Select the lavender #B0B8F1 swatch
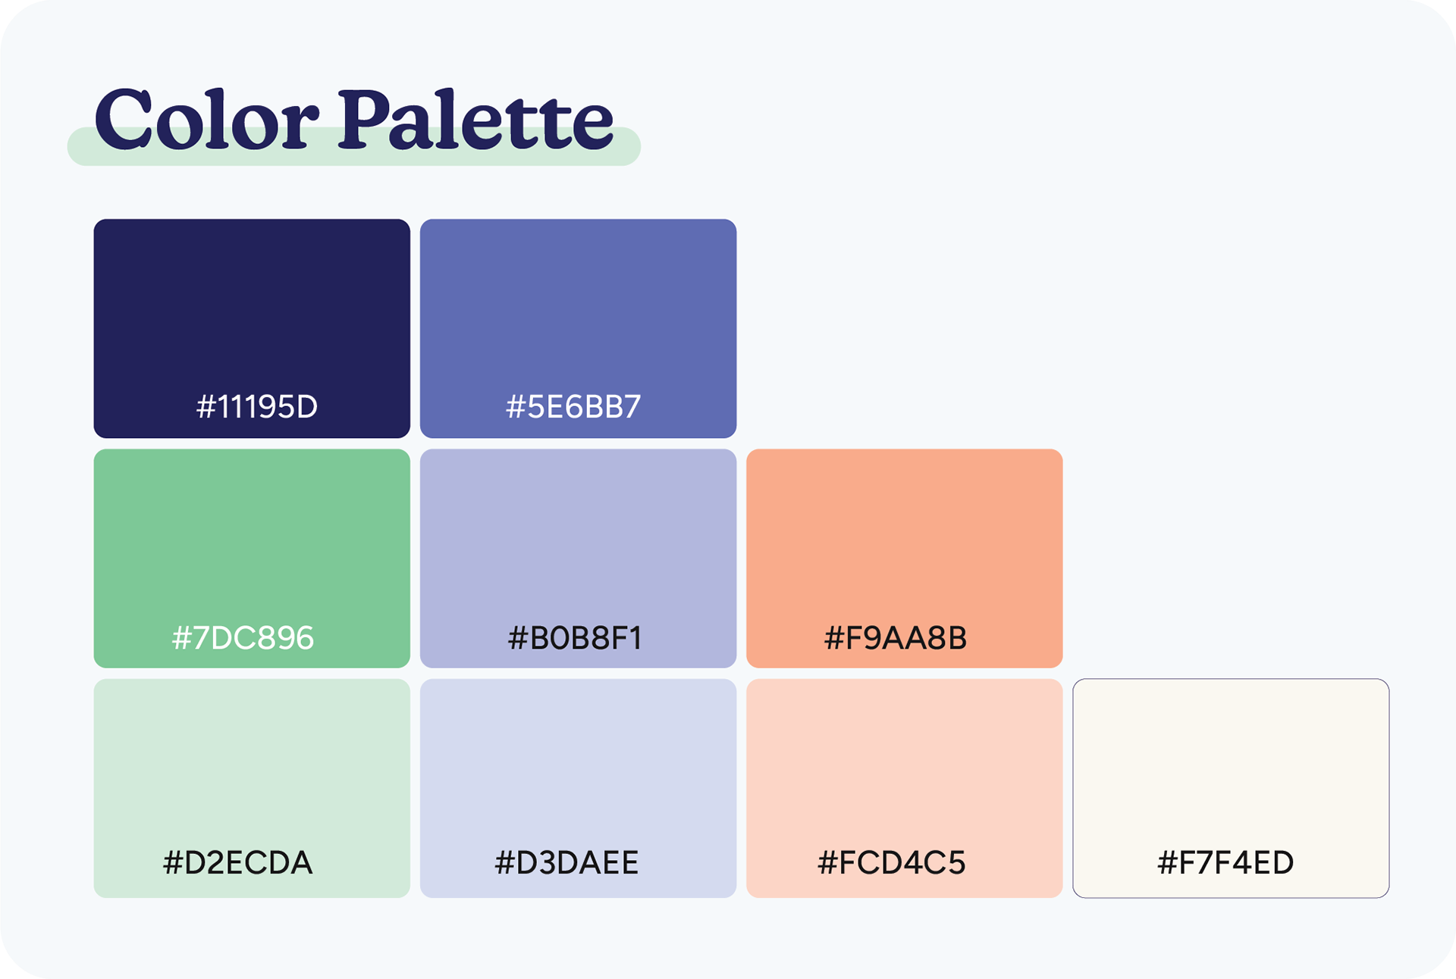This screenshot has height=979, width=1456. tap(578, 558)
